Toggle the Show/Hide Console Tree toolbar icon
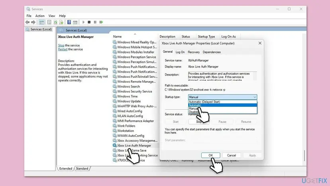This screenshot has width=330, height=186. pos(42,22)
